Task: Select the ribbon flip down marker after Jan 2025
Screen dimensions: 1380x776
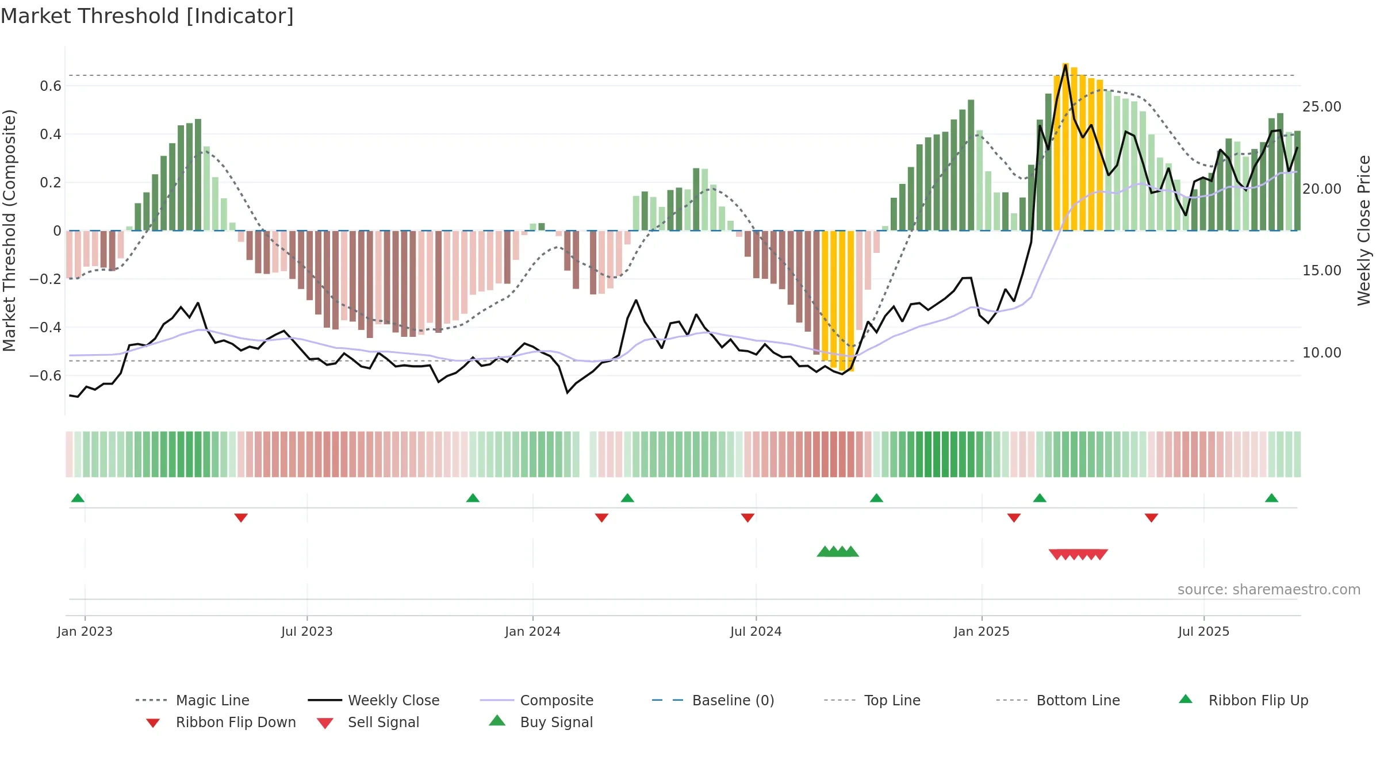Action: [x=1014, y=518]
